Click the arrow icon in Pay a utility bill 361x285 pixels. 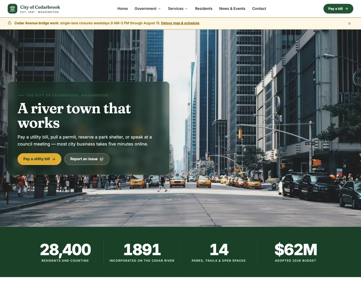pyautogui.click(x=54, y=159)
